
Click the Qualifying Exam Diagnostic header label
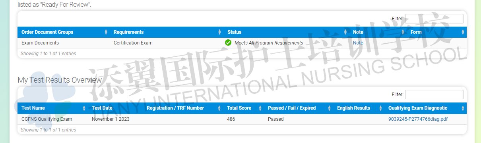point(418,108)
